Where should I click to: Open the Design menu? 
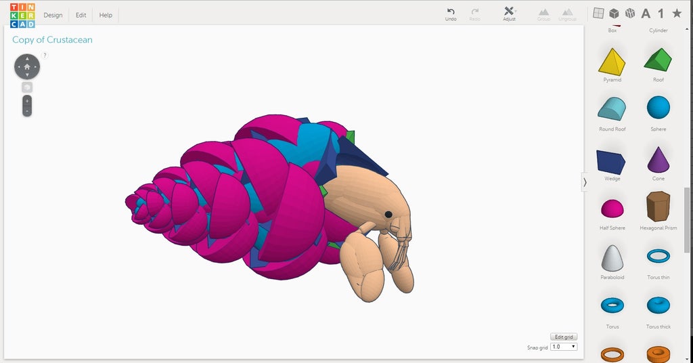[x=53, y=15]
